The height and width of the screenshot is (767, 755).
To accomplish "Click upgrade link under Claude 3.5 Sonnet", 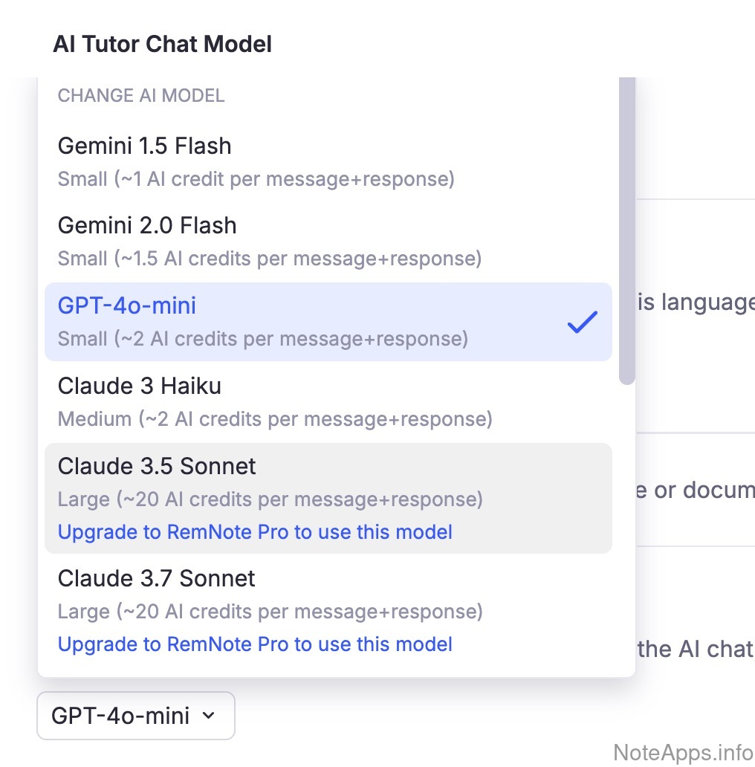I will (x=255, y=532).
